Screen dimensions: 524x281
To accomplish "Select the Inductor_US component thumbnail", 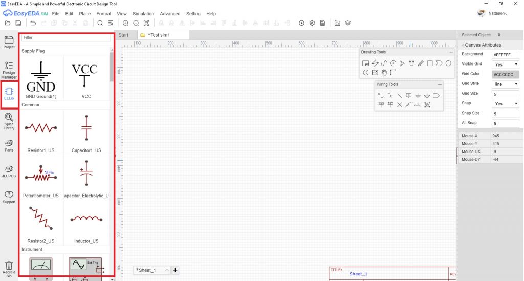I will tap(86, 223).
